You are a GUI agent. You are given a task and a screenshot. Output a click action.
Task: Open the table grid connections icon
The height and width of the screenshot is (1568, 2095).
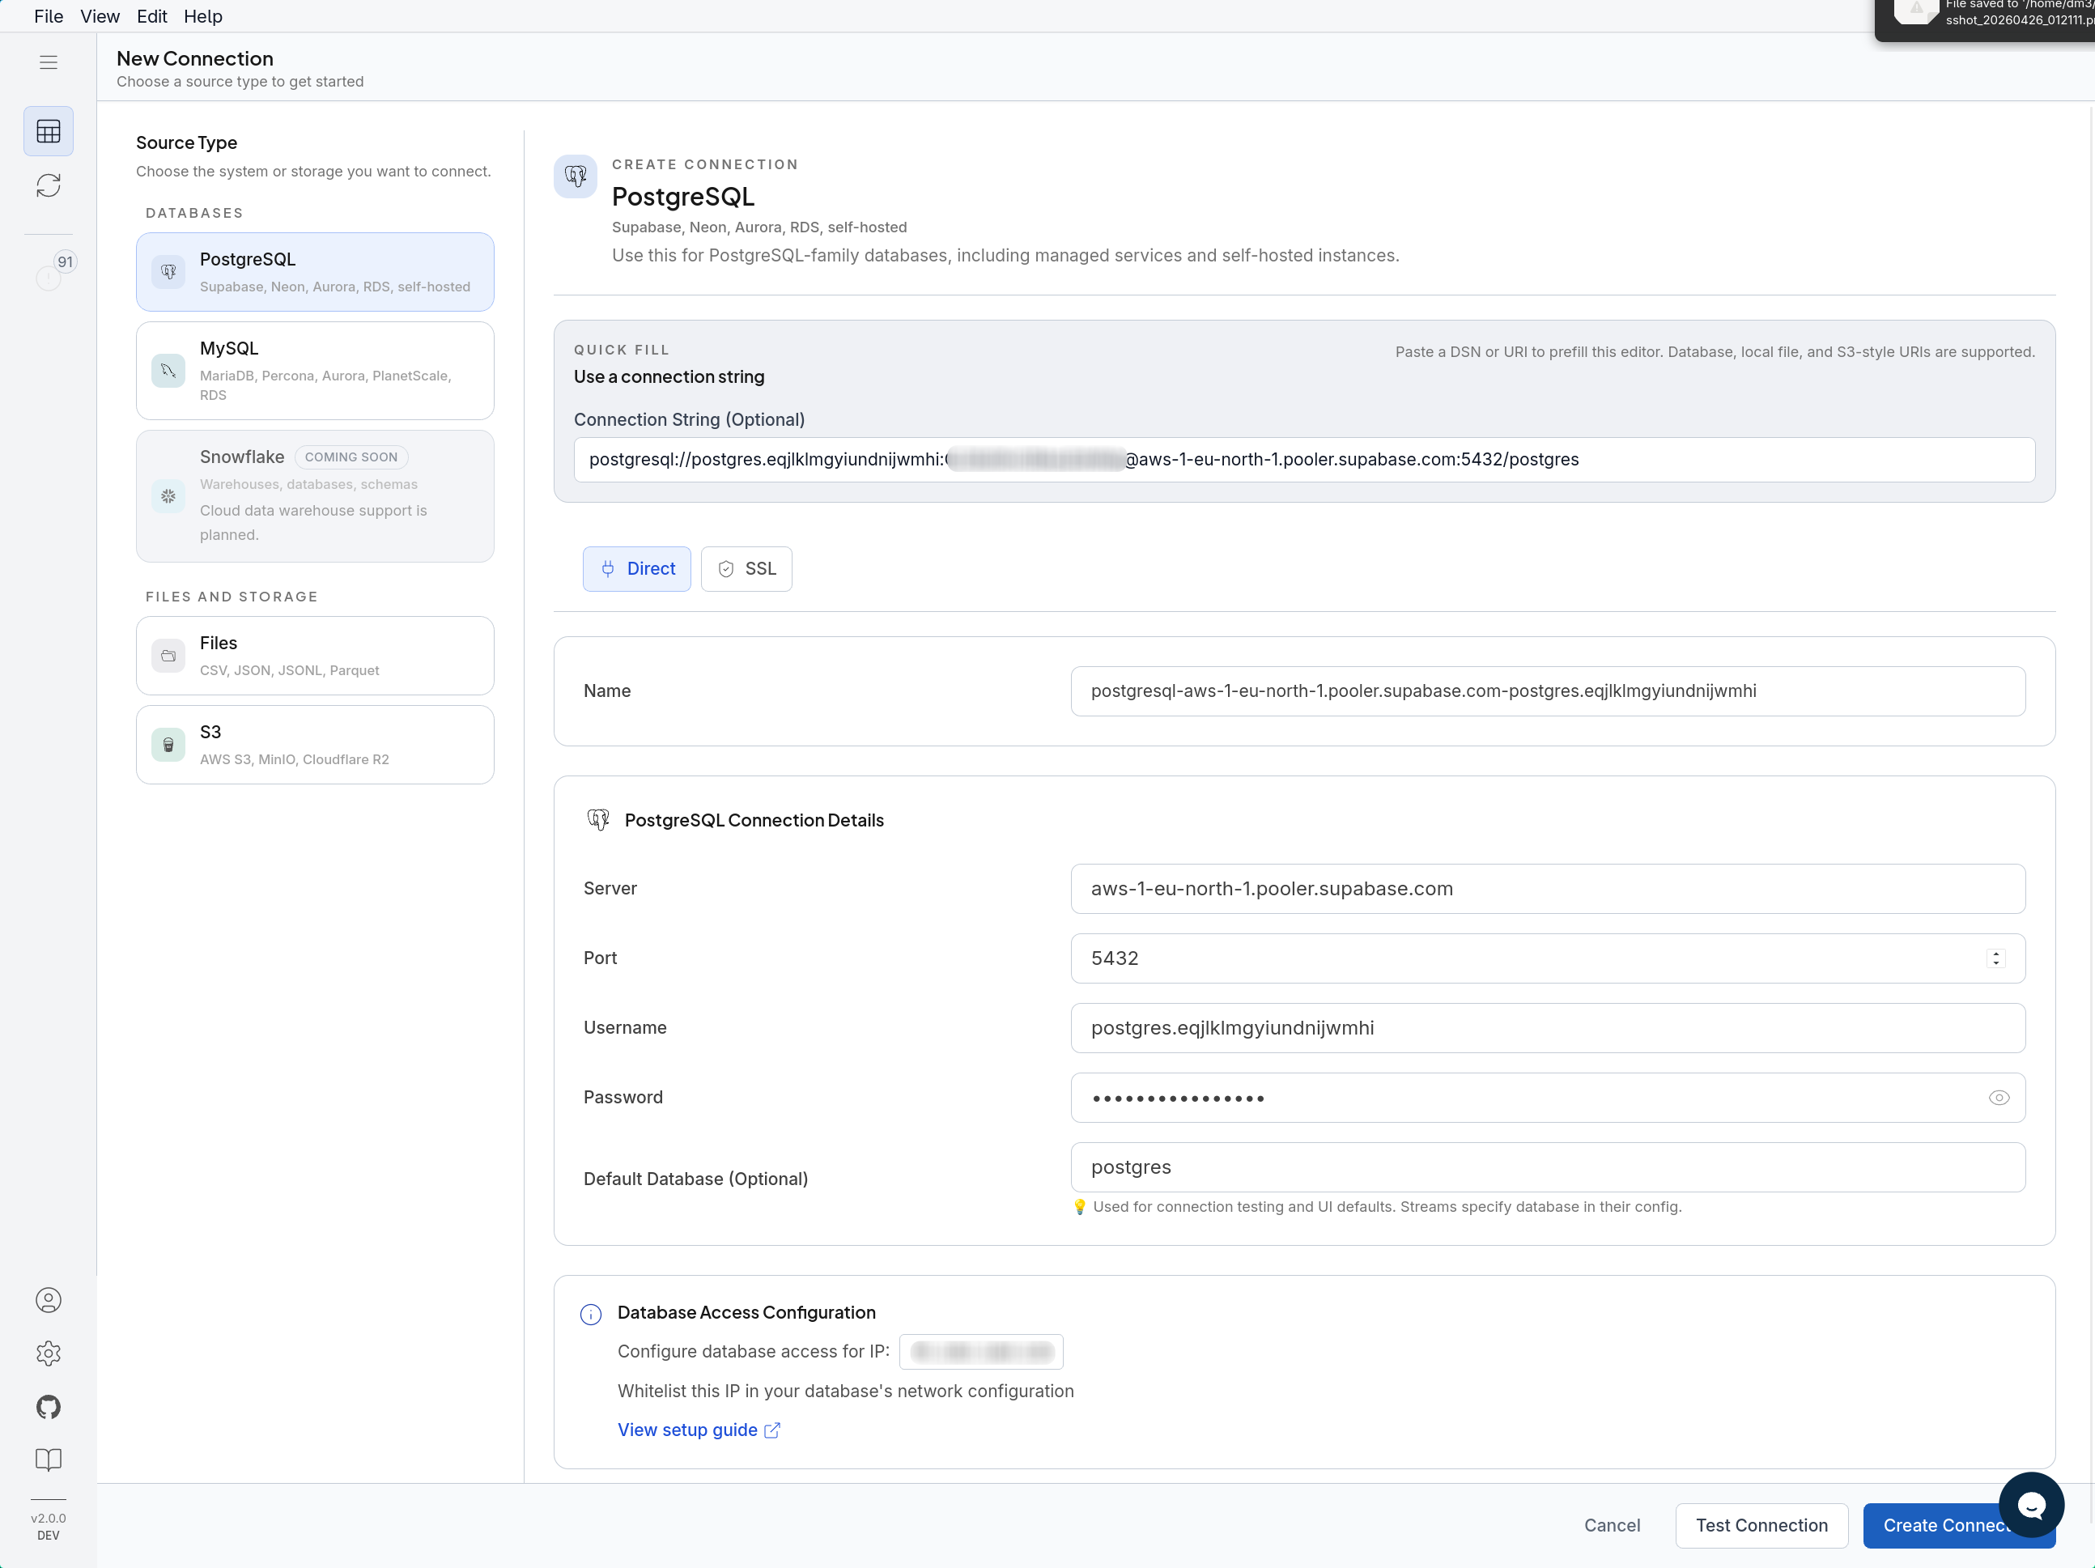49,130
